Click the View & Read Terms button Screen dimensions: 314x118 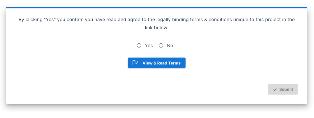pyautogui.click(x=157, y=63)
